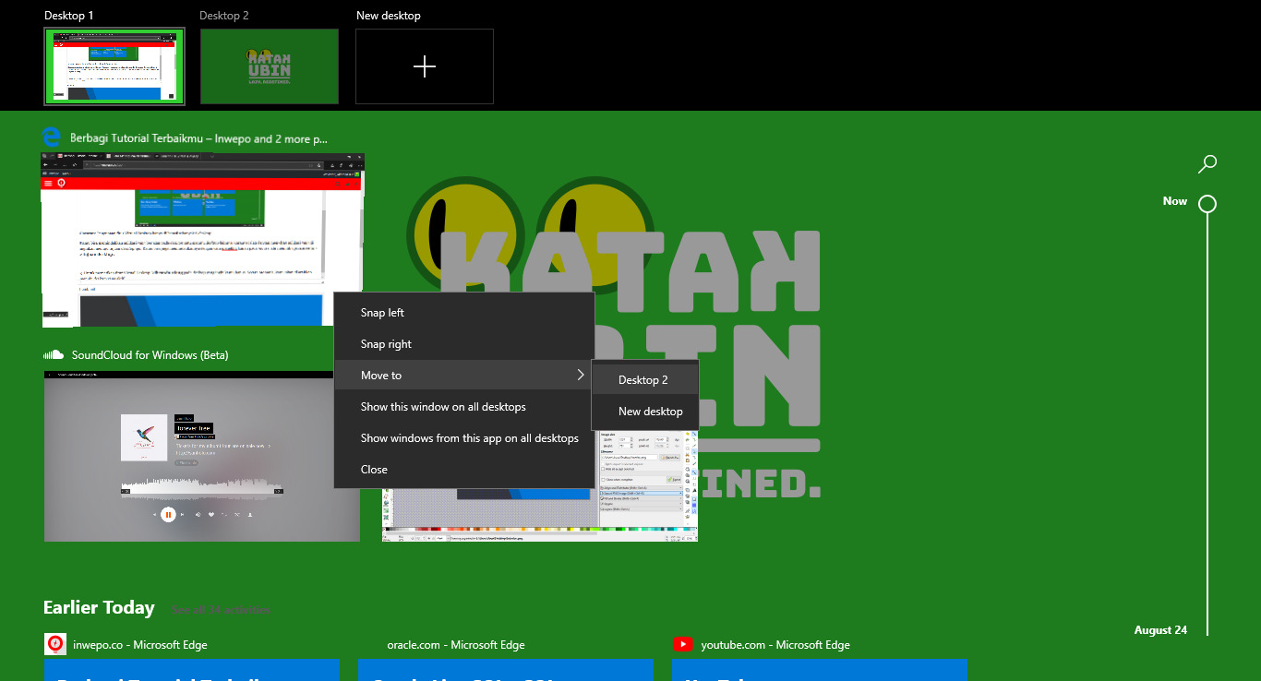Select Show windows from this app on all desktops
The height and width of the screenshot is (681, 1261).
coord(463,438)
